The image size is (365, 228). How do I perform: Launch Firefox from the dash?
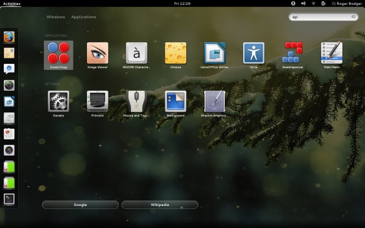[9, 37]
